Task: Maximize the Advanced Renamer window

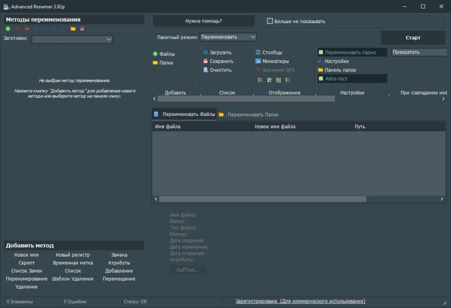Action: pyautogui.click(x=423, y=6)
